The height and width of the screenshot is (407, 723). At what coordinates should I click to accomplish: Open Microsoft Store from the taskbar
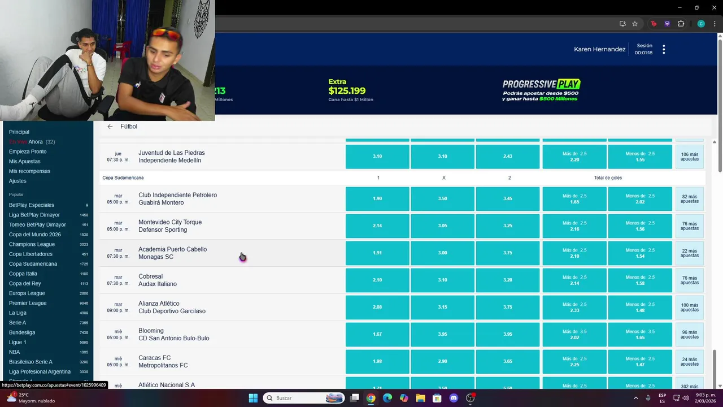click(437, 398)
